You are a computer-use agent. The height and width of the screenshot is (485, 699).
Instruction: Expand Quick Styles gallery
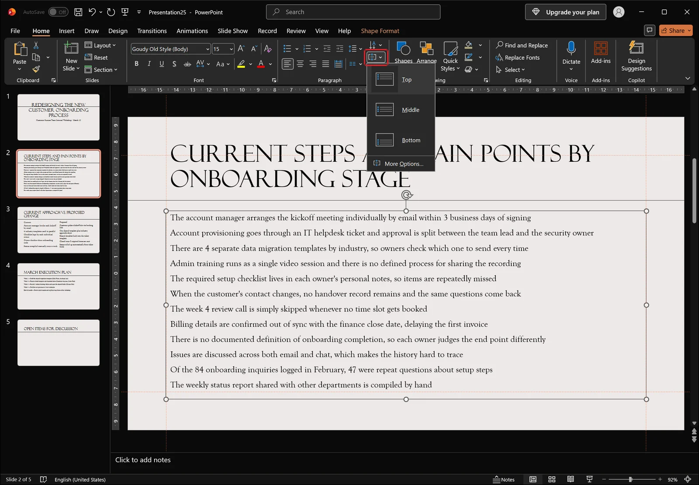[450, 56]
